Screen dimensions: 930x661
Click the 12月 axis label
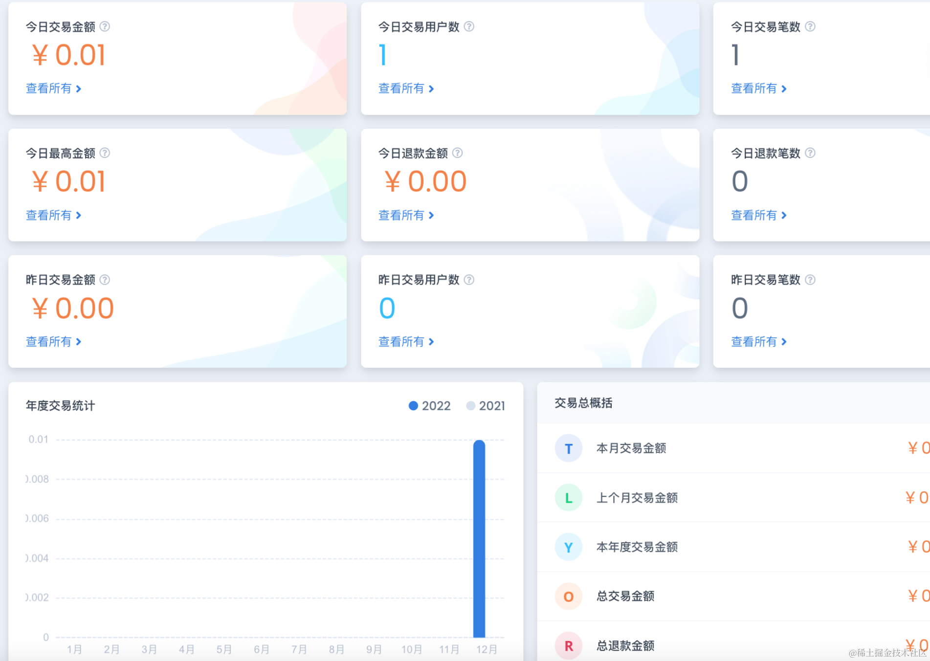tap(487, 649)
